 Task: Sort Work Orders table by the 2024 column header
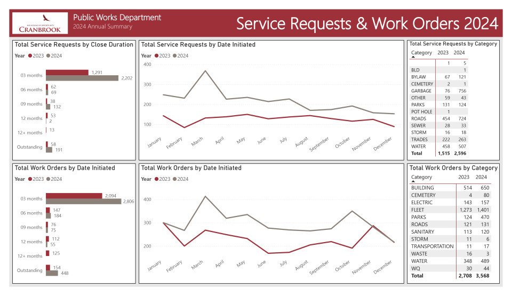pos(481,177)
